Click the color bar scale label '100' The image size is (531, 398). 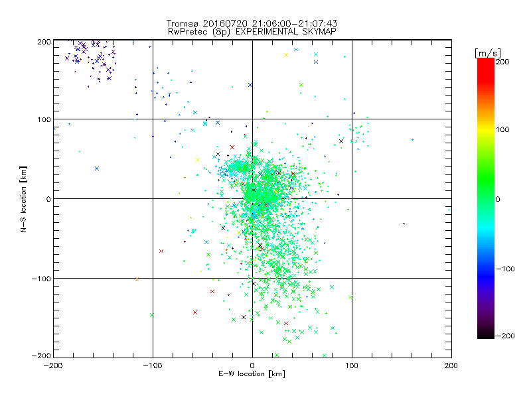[502, 129]
